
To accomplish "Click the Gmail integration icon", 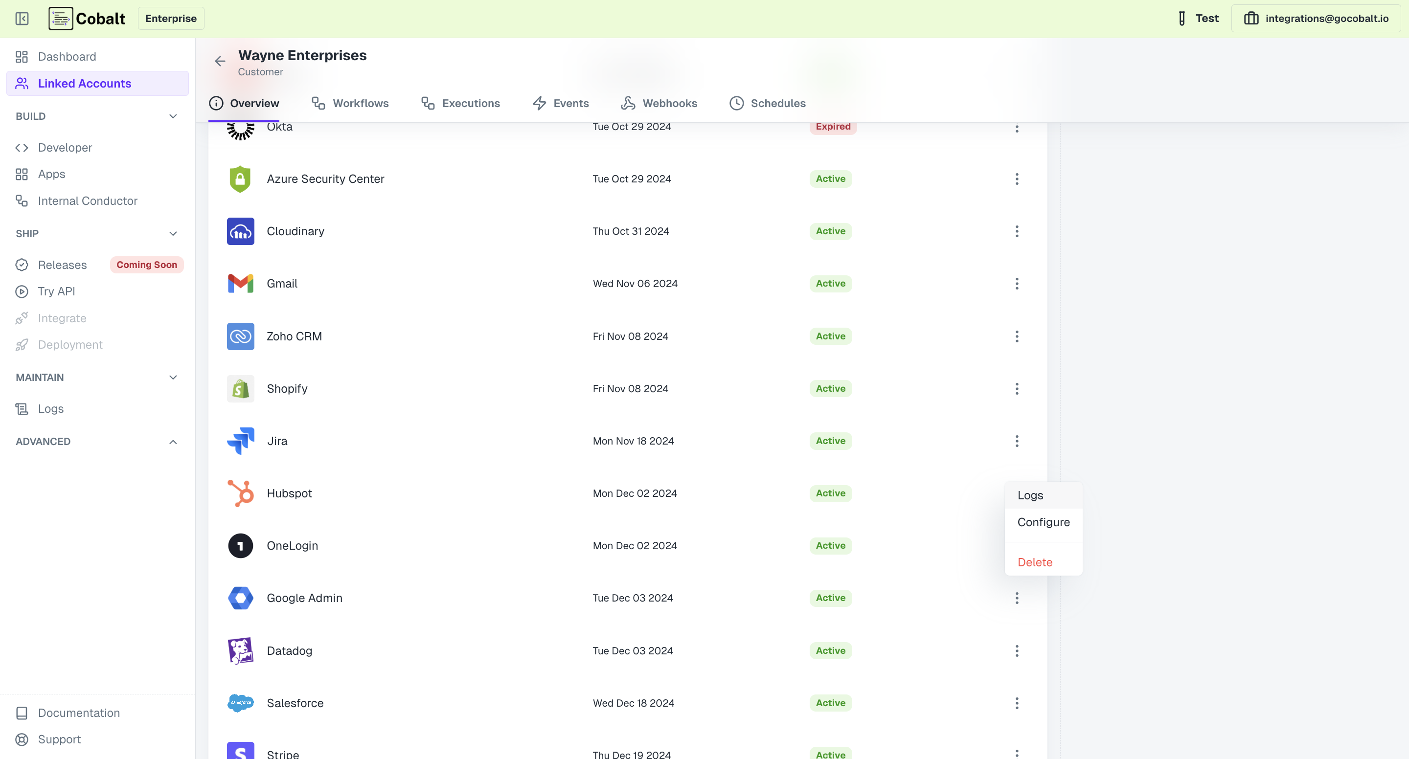I will coord(240,283).
